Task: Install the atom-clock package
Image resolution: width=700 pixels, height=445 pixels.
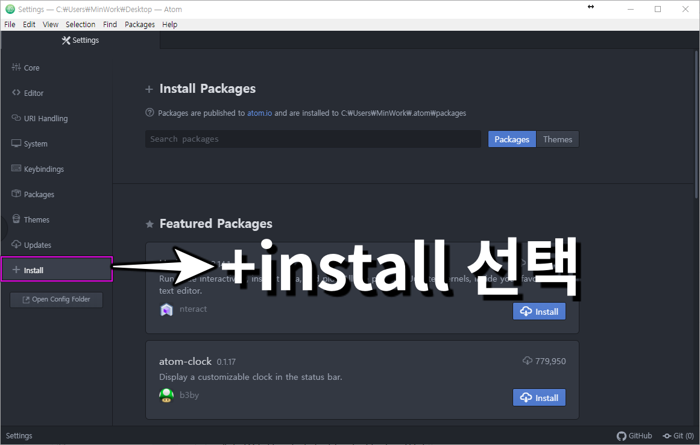Action: pos(539,398)
